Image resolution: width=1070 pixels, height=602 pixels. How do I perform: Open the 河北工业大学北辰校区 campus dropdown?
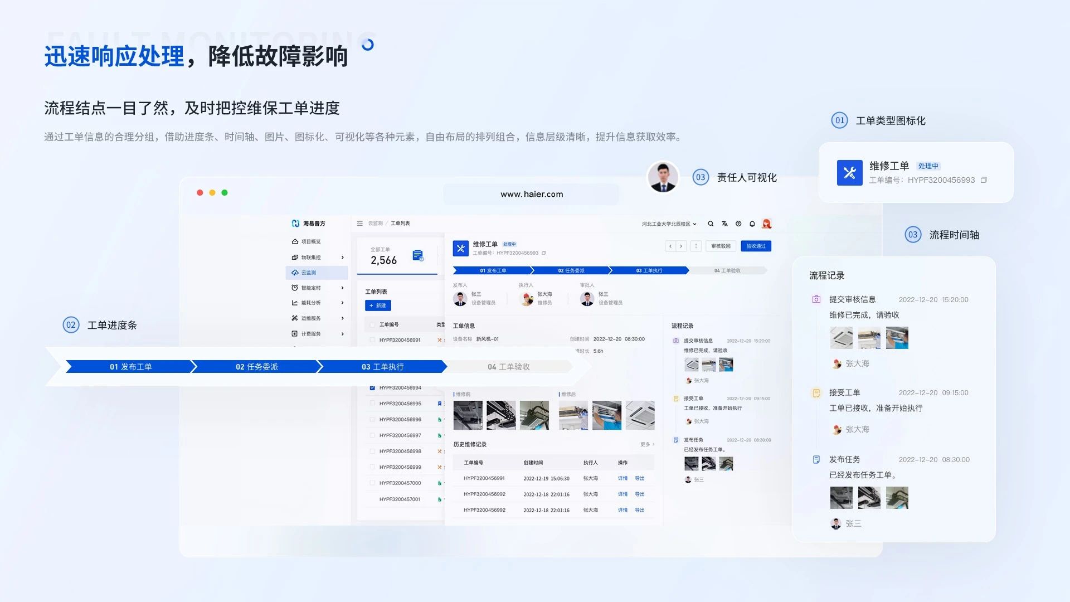669,224
